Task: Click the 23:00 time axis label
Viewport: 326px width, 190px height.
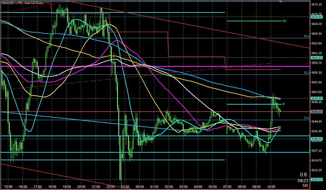Action: (125, 187)
